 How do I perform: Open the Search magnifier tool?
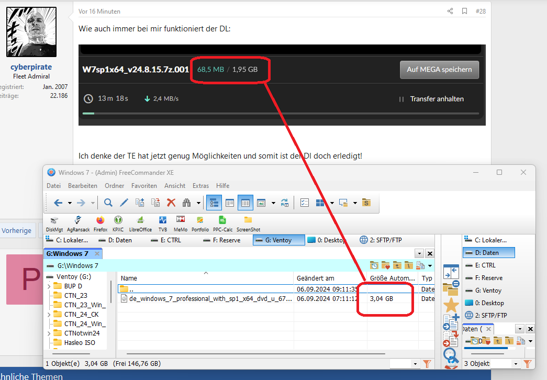click(x=108, y=203)
